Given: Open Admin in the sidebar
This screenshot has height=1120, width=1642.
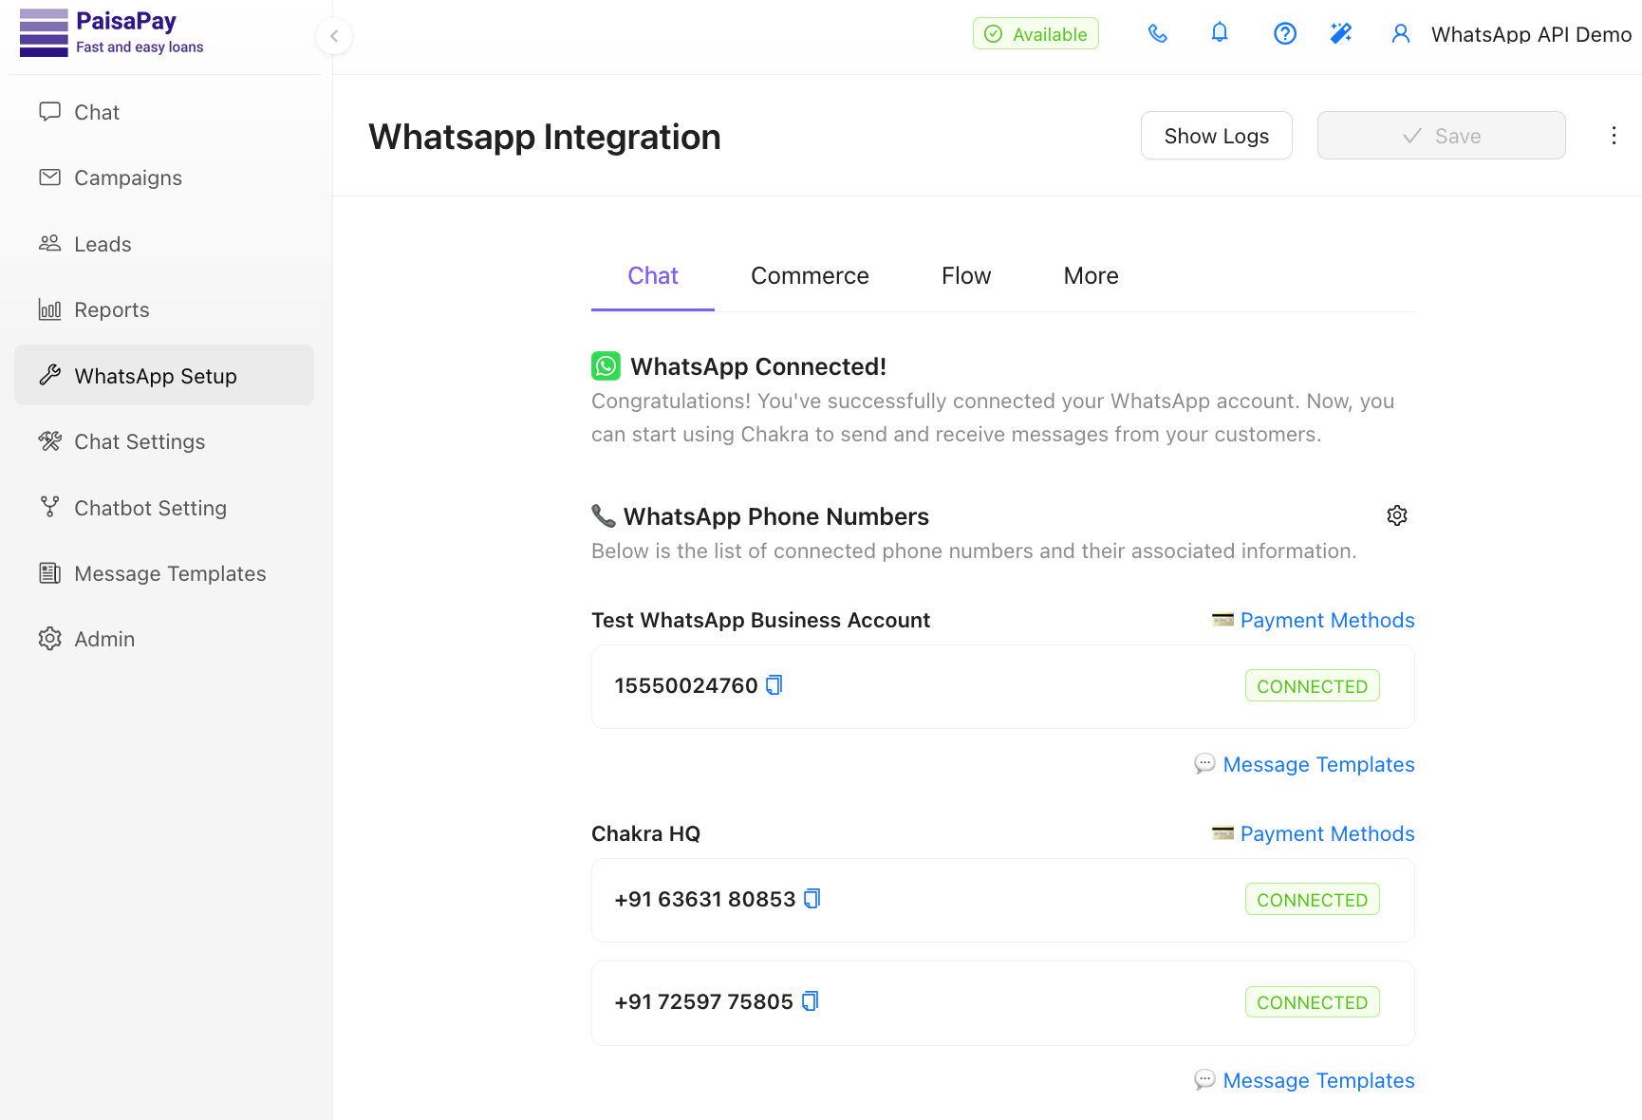Looking at the screenshot, I should pyautogui.click(x=164, y=639).
